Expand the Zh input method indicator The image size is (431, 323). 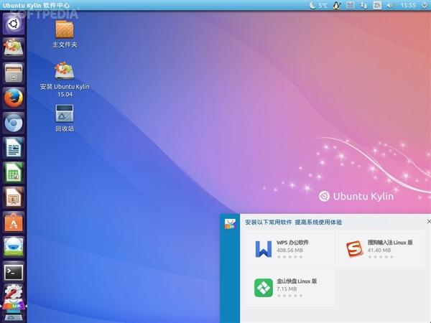coord(376,5)
